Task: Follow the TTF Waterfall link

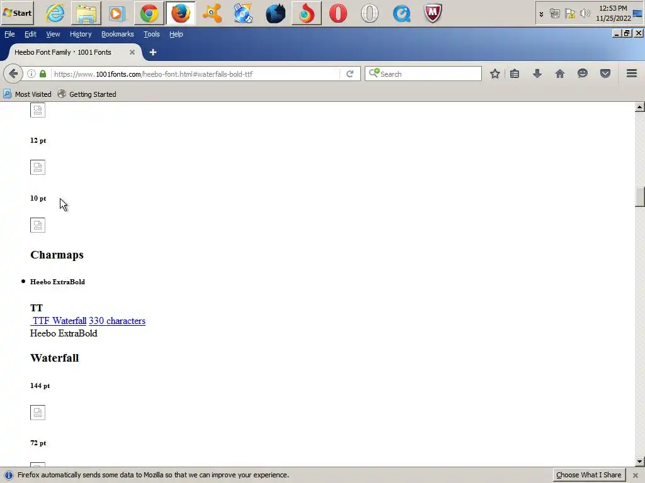Action: (x=59, y=321)
